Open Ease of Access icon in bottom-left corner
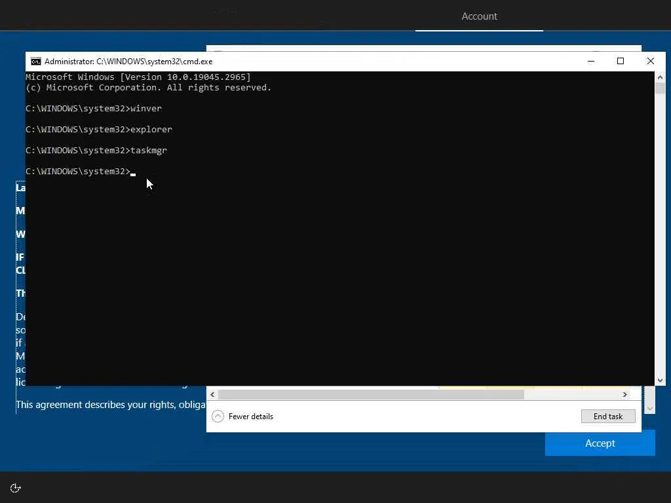The height and width of the screenshot is (503, 671). (x=16, y=488)
